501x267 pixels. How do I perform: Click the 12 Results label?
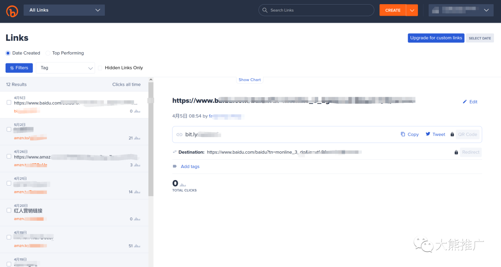[16, 84]
